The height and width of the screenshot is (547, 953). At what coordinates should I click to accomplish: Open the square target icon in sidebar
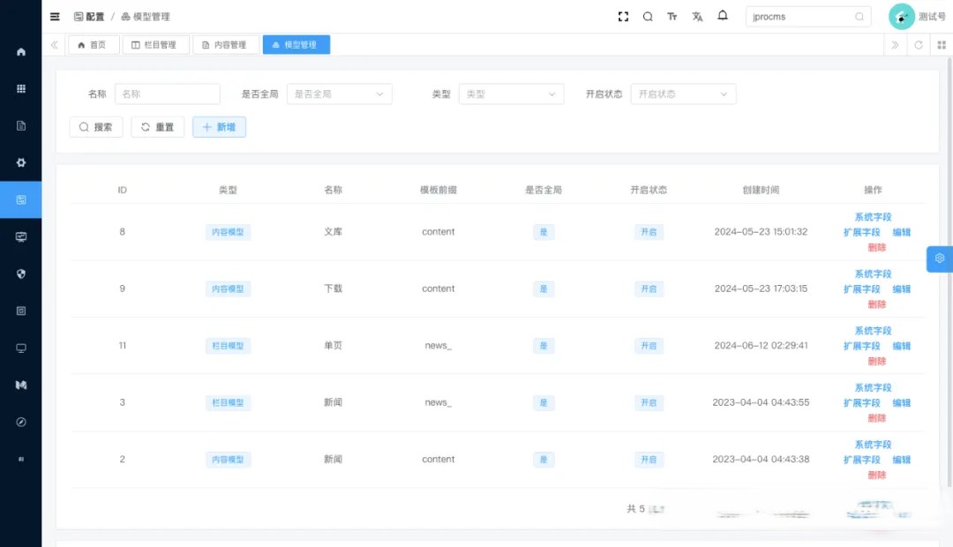pos(21,311)
